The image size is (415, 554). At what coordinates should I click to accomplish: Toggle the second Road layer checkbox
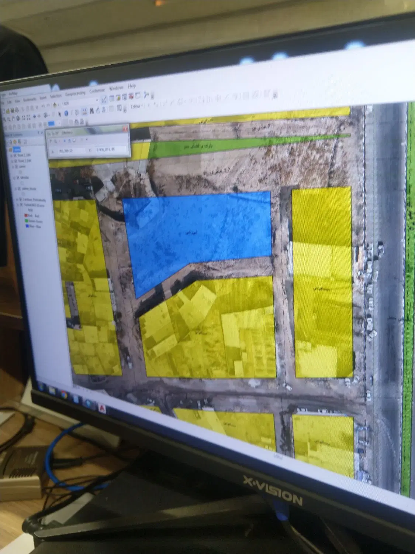pyautogui.click(x=15, y=161)
